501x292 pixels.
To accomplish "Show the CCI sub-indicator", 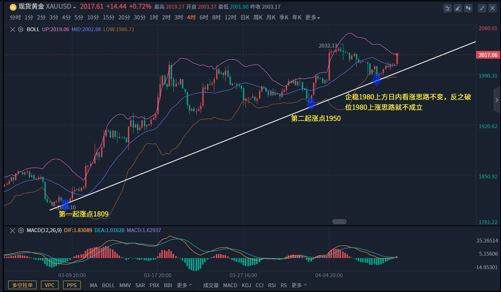I will tap(259, 285).
